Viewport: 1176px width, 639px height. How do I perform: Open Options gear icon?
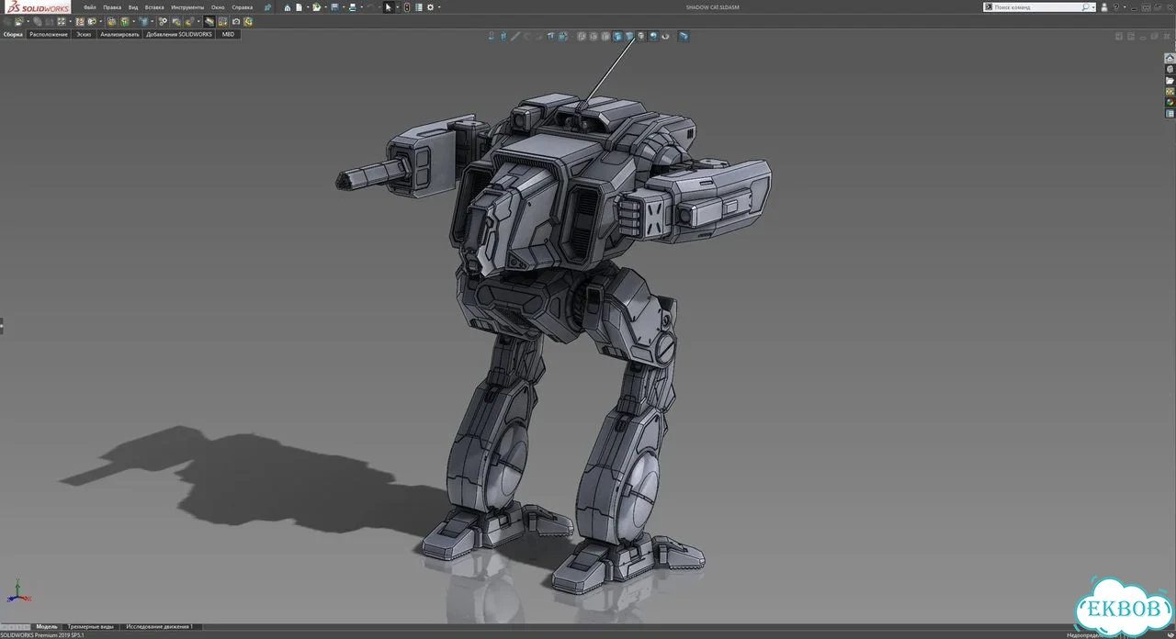[430, 7]
